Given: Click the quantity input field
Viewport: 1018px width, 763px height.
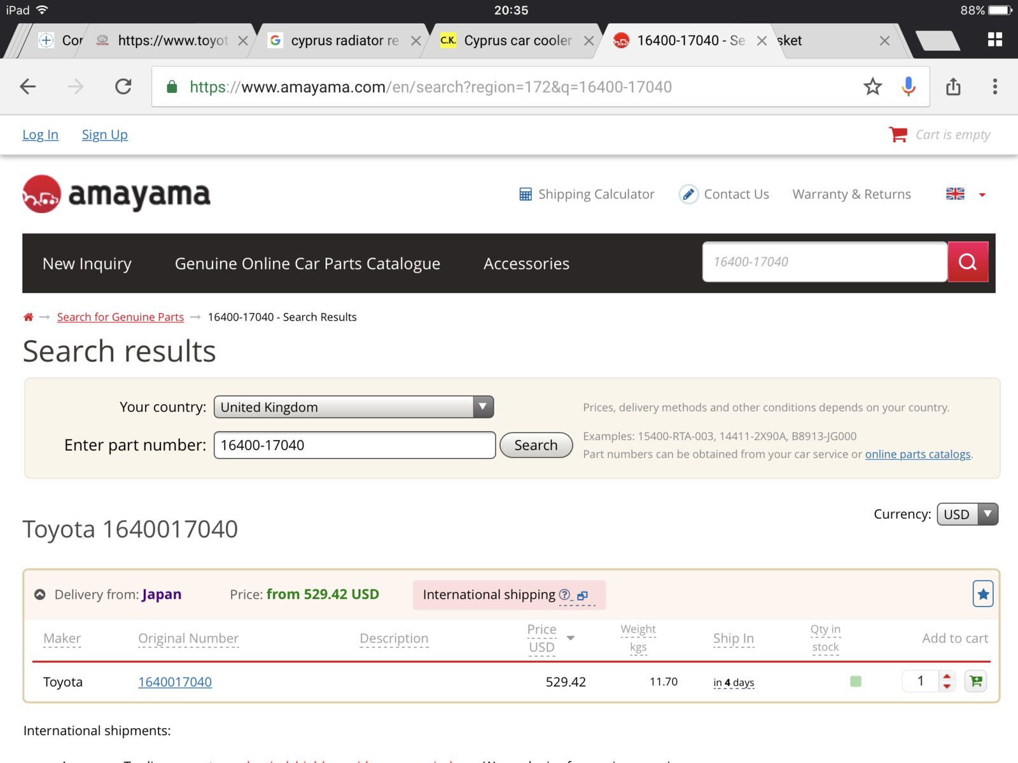Looking at the screenshot, I should [921, 681].
